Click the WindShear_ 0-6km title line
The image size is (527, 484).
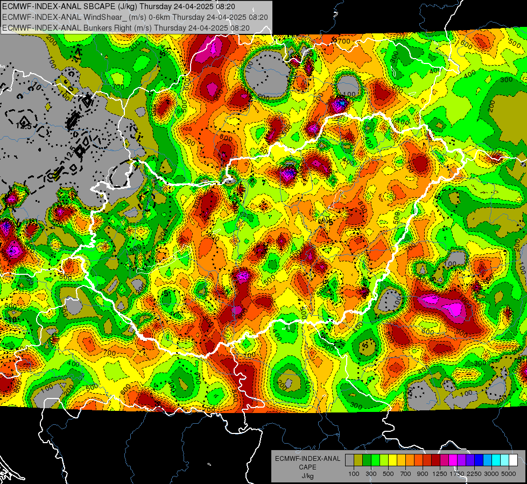135,17
